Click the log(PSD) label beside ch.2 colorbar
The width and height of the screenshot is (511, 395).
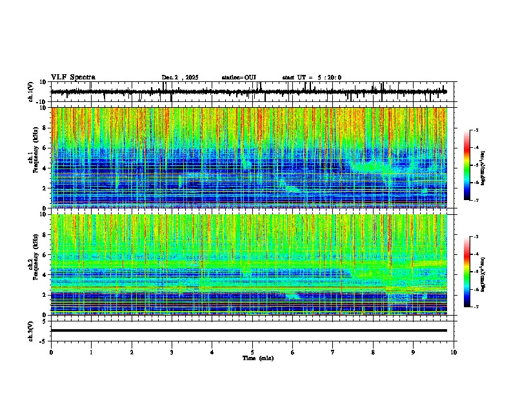pyautogui.click(x=483, y=274)
